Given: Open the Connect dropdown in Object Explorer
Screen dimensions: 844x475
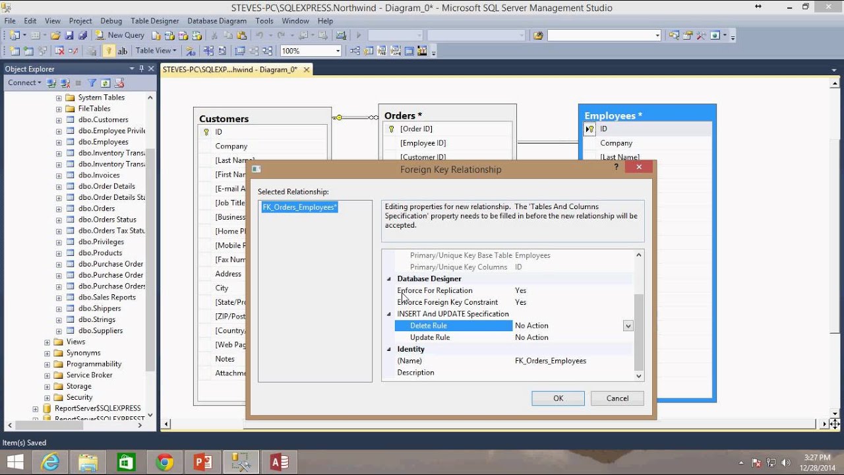Looking at the screenshot, I should tap(24, 82).
